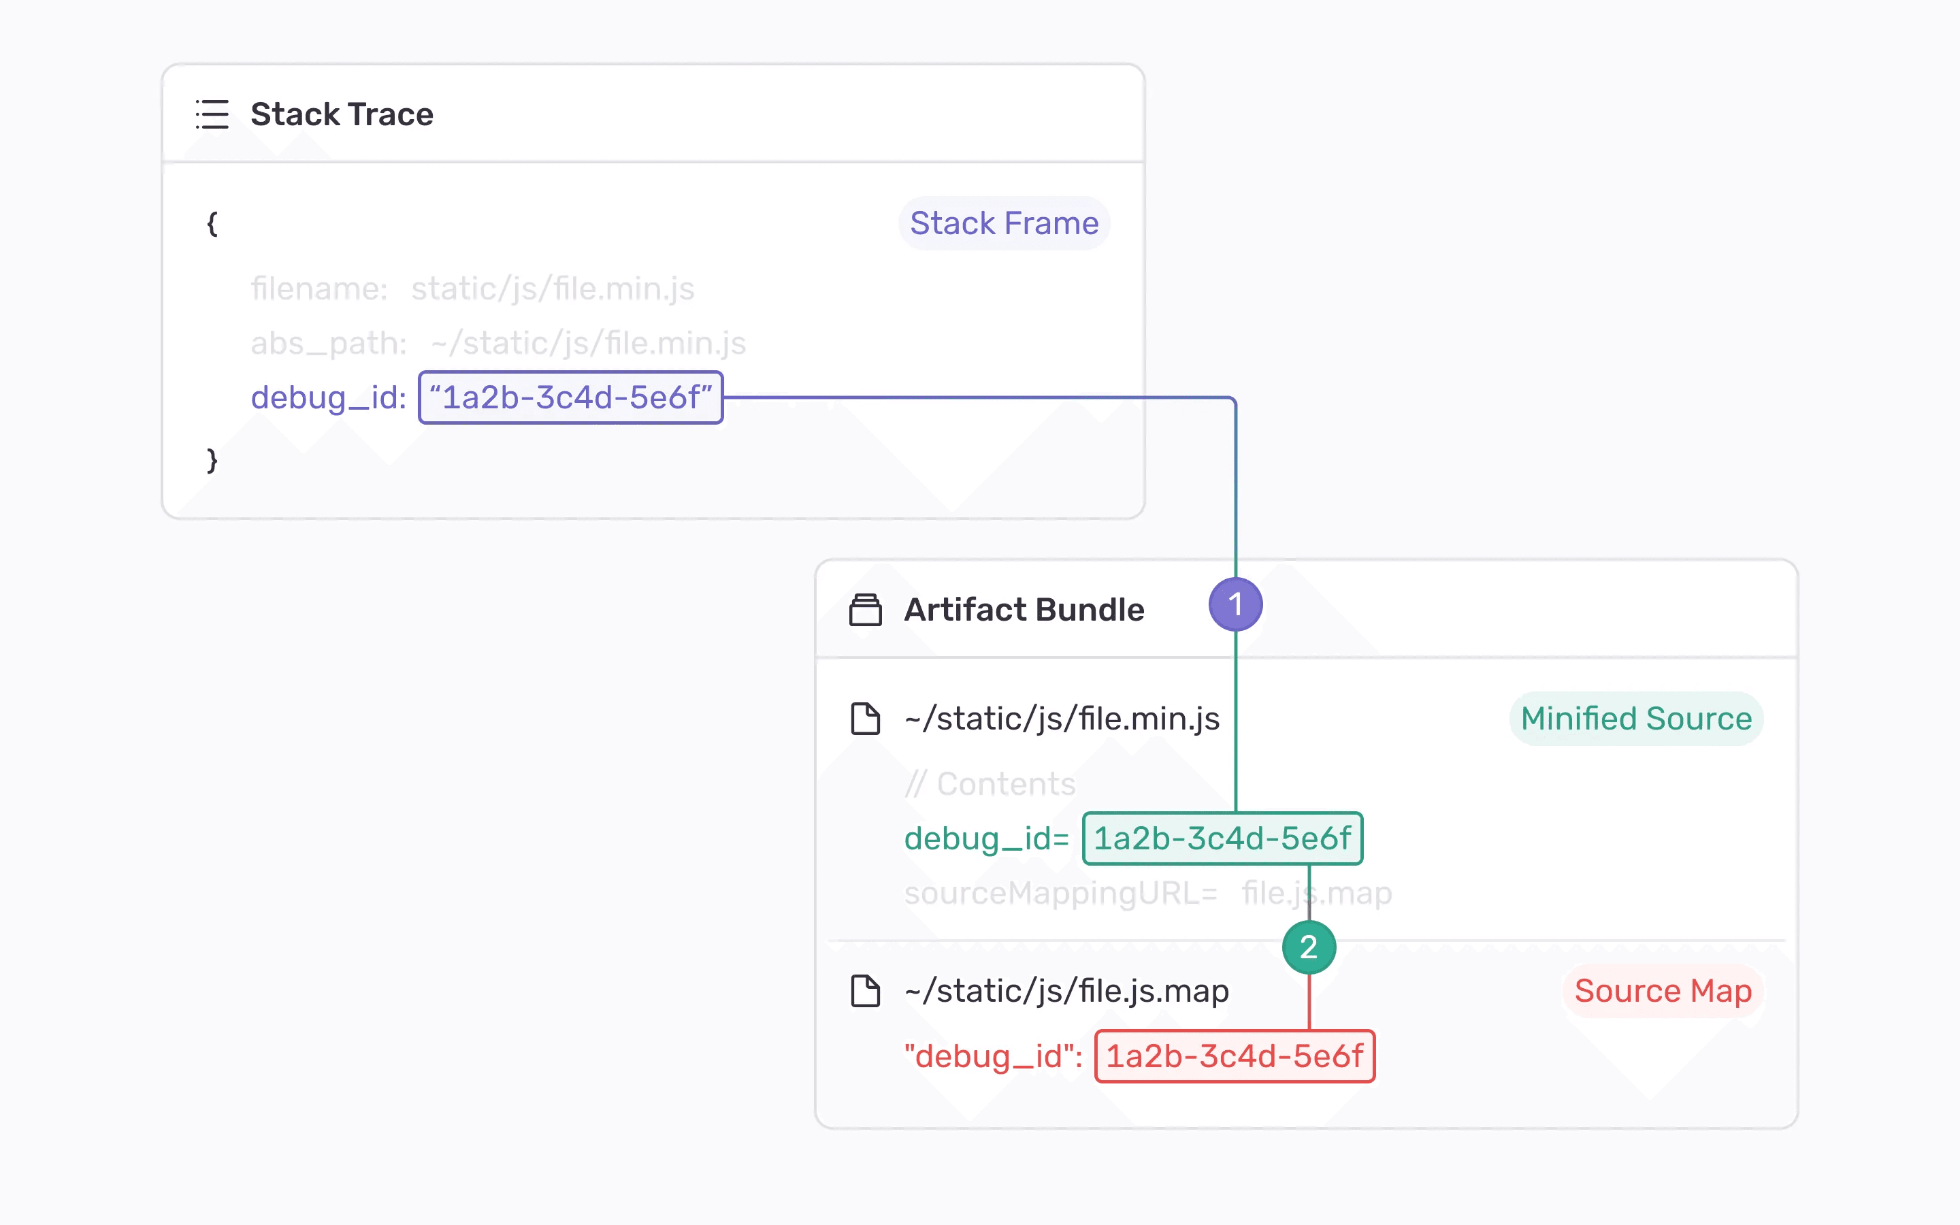Select the purple numbered marker 1

(x=1235, y=604)
